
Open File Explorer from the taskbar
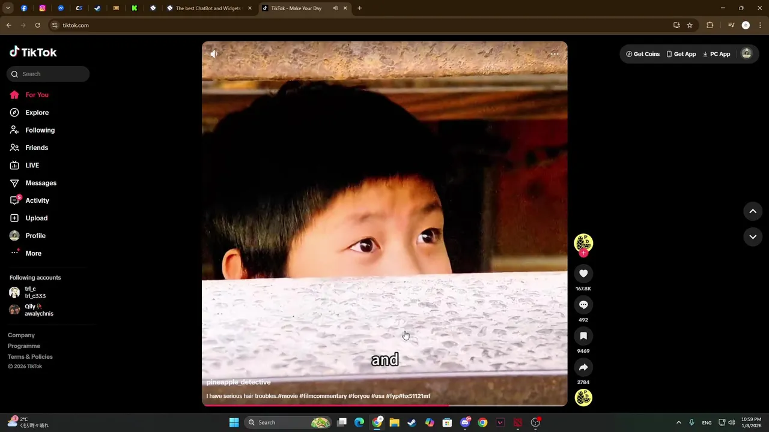(394, 422)
